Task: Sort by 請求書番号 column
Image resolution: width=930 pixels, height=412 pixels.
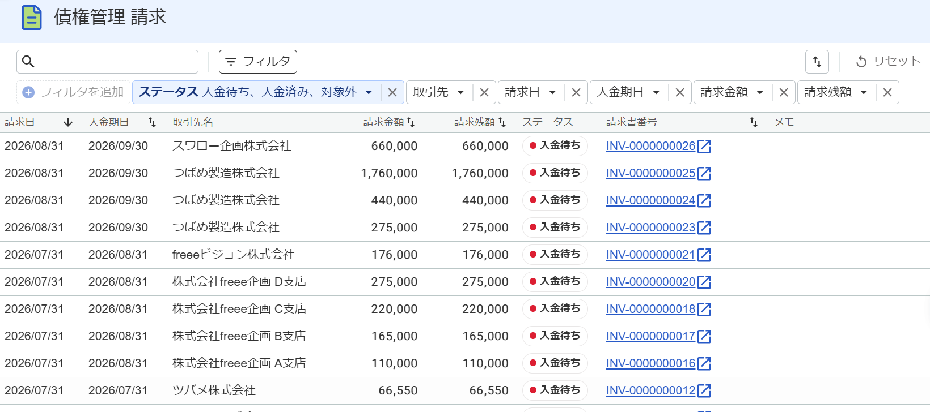Action: pos(754,122)
